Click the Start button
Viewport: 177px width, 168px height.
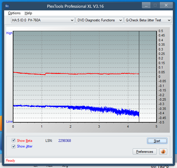point(157,141)
